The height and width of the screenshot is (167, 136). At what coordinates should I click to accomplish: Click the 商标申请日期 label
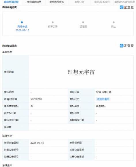[11, 143]
